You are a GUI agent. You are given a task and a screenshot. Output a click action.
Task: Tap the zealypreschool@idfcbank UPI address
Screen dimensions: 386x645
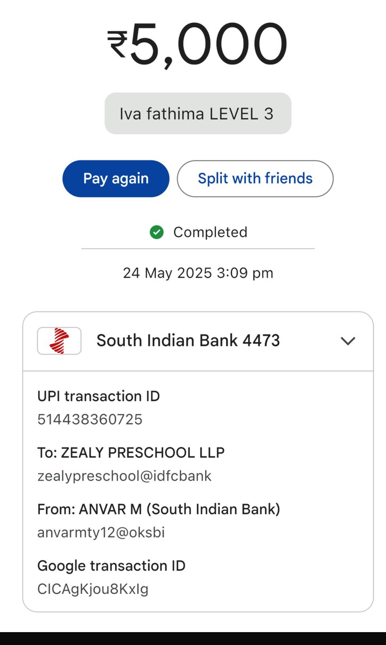124,476
